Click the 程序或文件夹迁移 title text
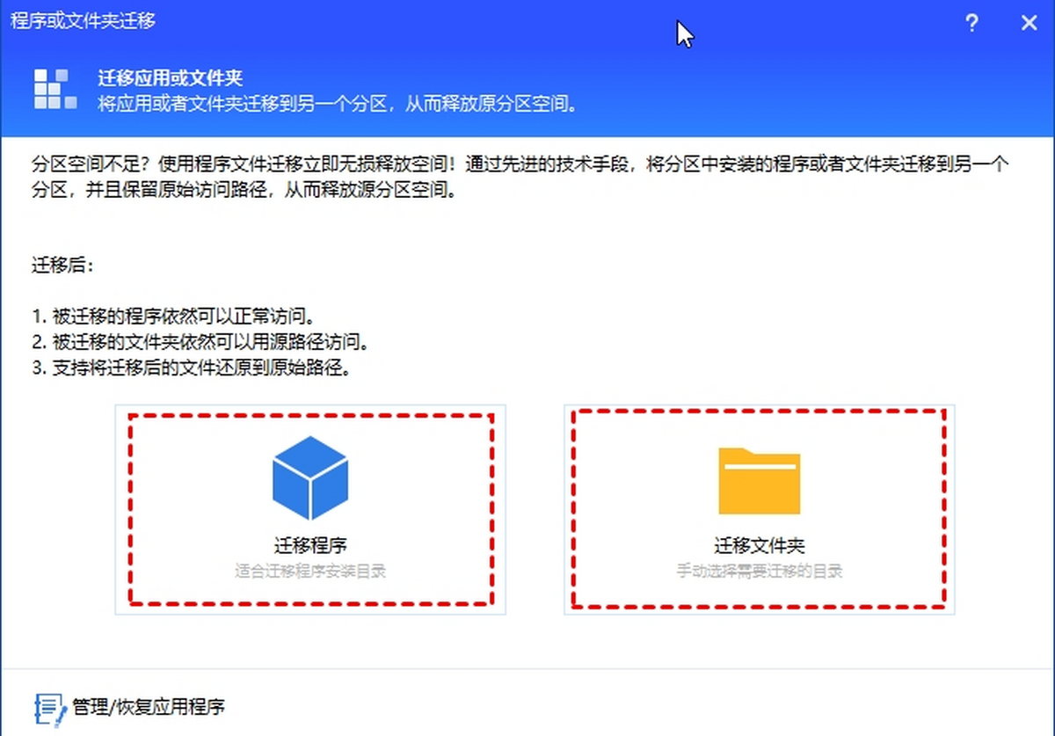 pos(82,20)
